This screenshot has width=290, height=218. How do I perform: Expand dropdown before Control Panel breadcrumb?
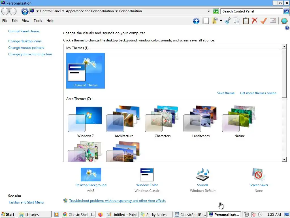tap(37, 11)
